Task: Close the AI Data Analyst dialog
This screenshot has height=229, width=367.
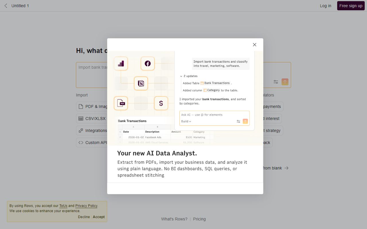Action: coord(254,44)
